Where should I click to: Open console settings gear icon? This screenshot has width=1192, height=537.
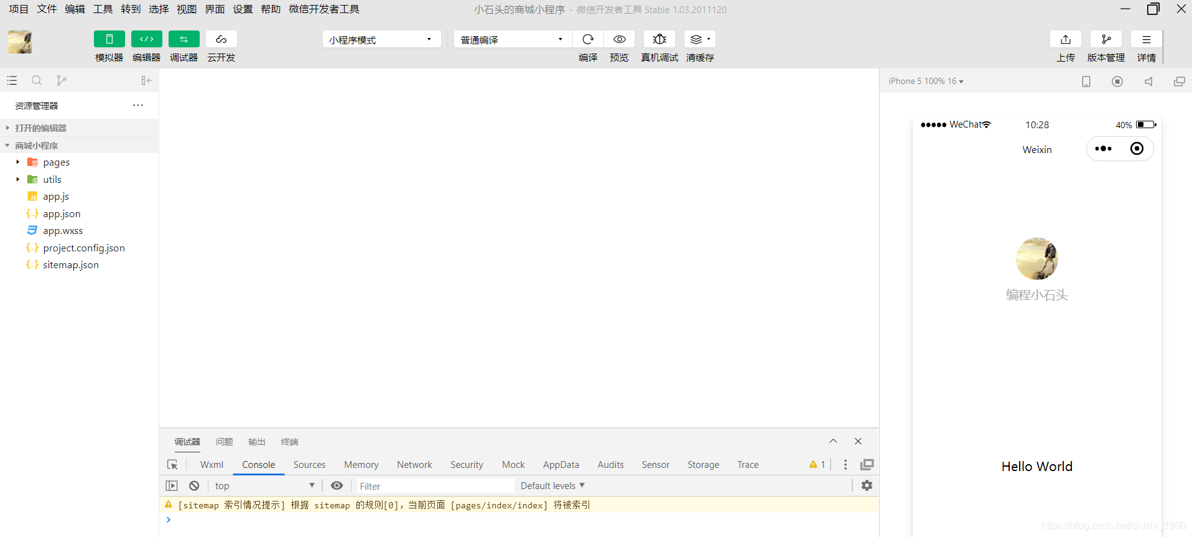coord(867,485)
